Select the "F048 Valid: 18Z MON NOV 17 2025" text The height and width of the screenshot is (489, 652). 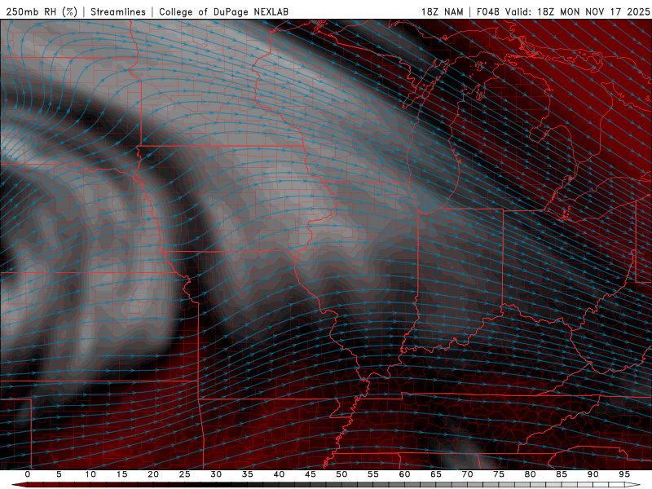[563, 11]
